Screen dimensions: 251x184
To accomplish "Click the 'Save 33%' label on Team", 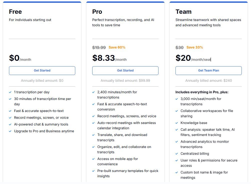I will pos(195,47).
